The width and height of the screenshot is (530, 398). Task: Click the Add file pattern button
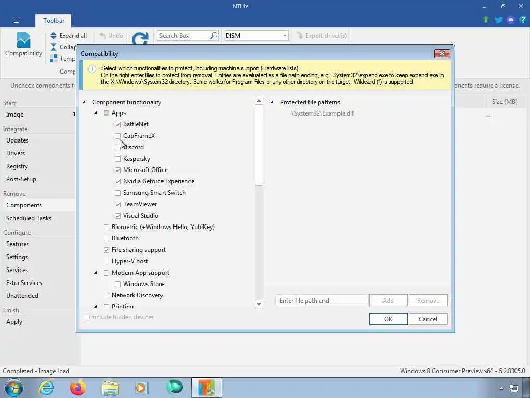pyautogui.click(x=388, y=300)
